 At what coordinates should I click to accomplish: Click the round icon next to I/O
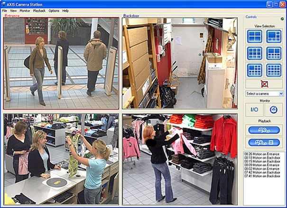tap(274, 109)
